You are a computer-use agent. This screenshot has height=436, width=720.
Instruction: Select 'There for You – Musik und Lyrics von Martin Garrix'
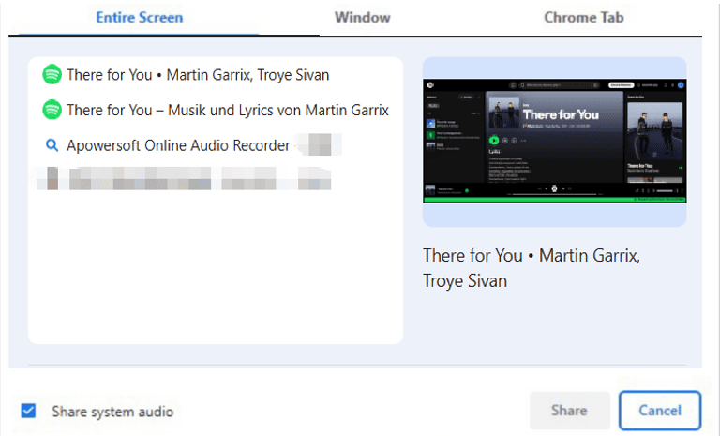point(228,110)
